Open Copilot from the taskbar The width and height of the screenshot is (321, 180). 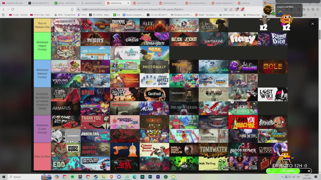(x=57, y=177)
